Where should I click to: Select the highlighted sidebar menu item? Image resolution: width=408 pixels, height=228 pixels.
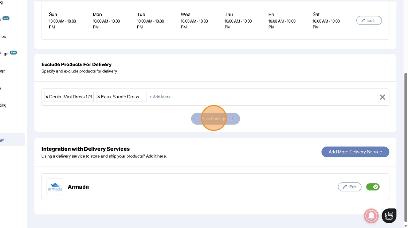pyautogui.click(x=11, y=139)
